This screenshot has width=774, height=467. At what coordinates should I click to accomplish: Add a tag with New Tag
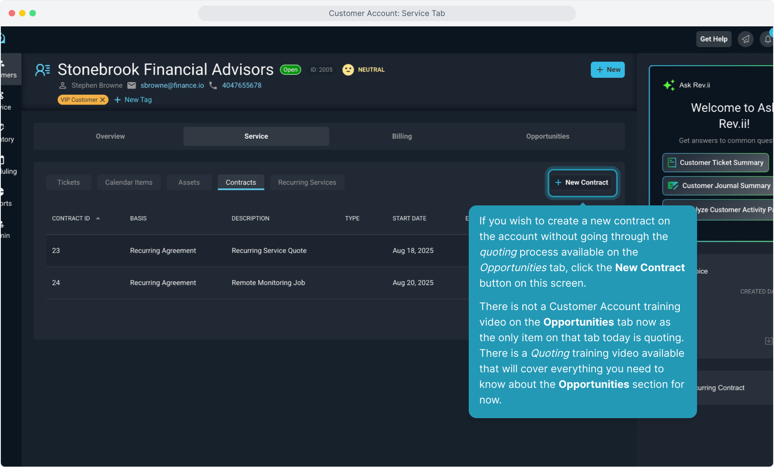pos(133,100)
